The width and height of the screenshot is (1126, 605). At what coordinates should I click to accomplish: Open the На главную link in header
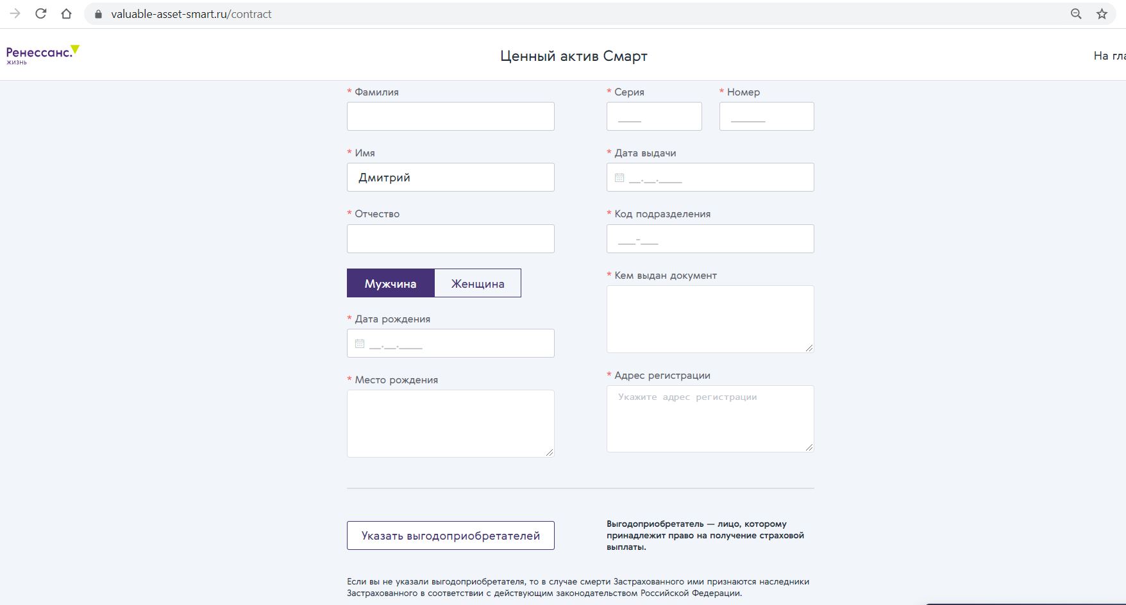(x=1109, y=56)
